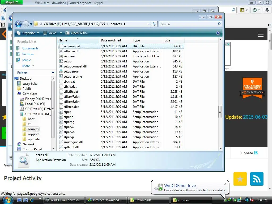Select CD Drive (E:) HM3 in tree
Screen dimensions: 272x204
pos(38,114)
